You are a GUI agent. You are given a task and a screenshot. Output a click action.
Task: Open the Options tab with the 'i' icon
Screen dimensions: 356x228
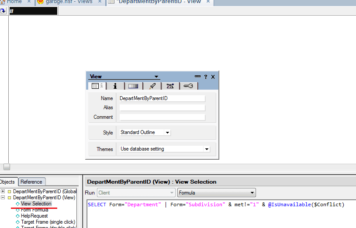pyautogui.click(x=115, y=86)
